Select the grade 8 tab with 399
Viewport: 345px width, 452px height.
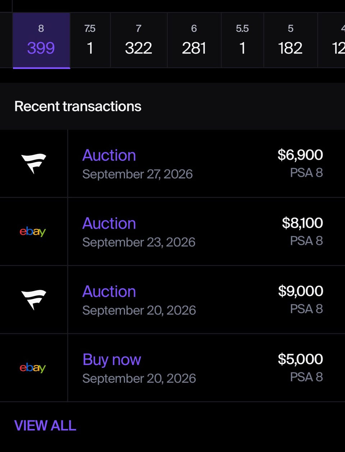tap(41, 41)
